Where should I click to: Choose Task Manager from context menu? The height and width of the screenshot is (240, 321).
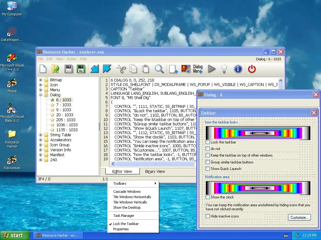[x=133, y=216]
